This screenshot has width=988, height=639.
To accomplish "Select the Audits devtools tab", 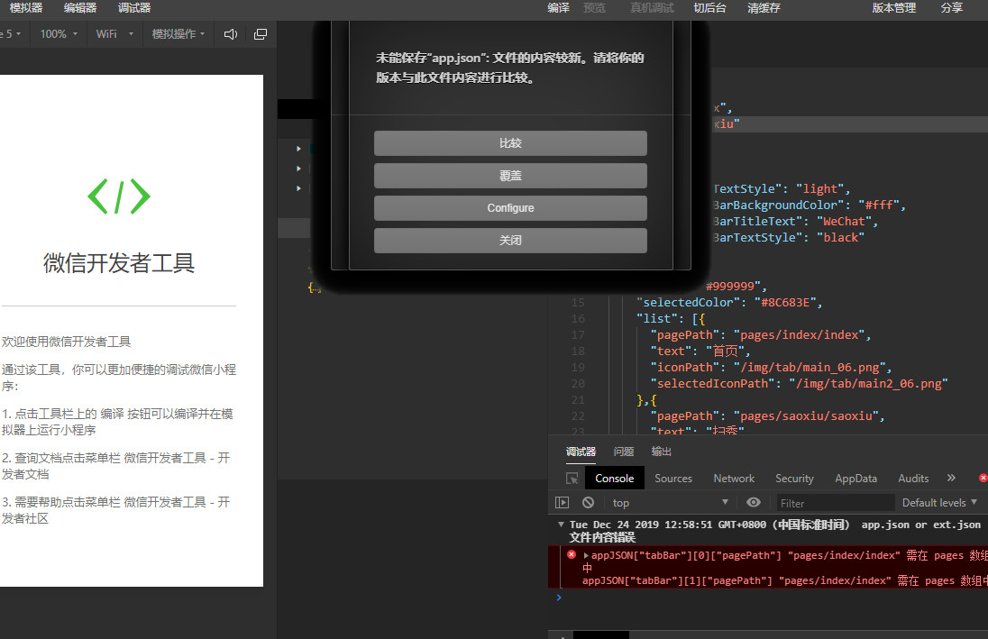I will [x=913, y=479].
